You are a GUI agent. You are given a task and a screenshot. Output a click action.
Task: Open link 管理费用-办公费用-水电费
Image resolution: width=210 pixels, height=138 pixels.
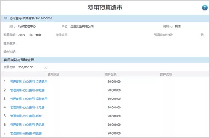[x=27, y=108]
